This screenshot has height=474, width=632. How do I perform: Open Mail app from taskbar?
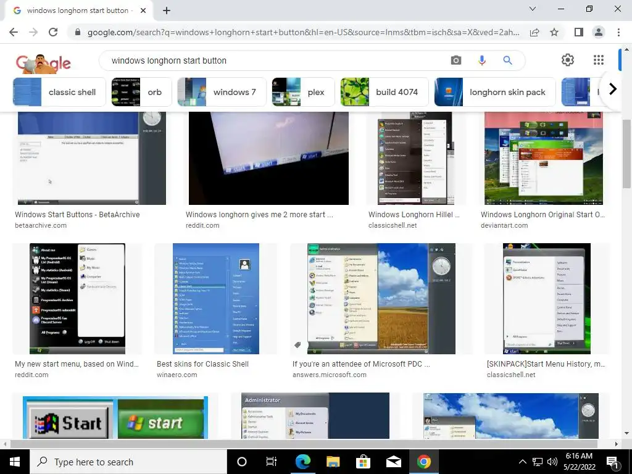[x=393, y=462]
